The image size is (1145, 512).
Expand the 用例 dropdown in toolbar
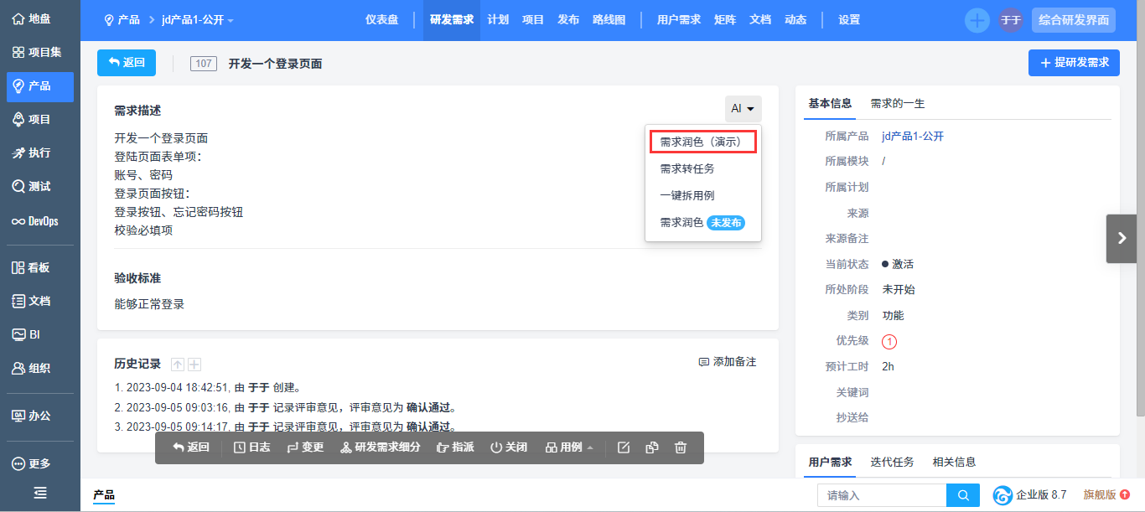pyautogui.click(x=570, y=447)
